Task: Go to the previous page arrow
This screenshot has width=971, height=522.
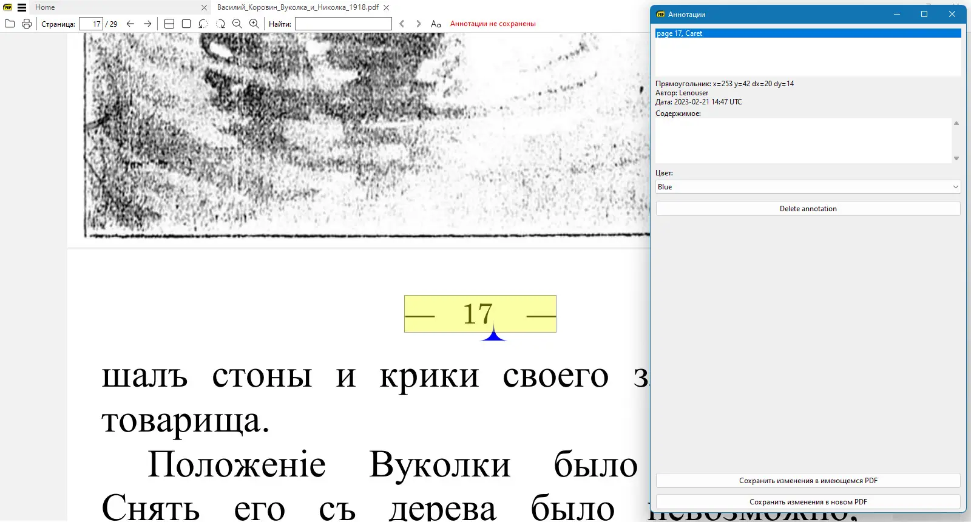Action: pos(130,24)
